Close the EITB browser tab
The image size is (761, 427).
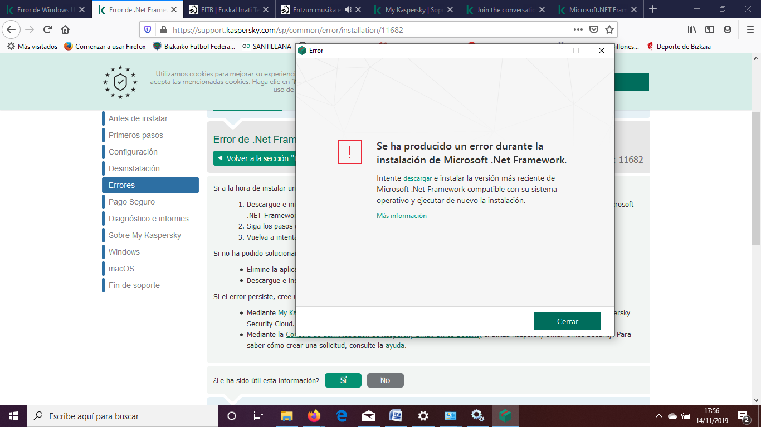pyautogui.click(x=265, y=9)
